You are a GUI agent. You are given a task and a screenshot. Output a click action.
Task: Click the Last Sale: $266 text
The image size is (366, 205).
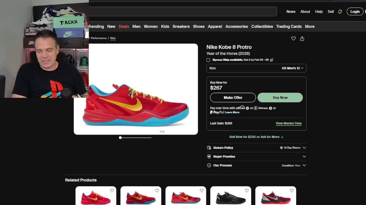coord(221,123)
